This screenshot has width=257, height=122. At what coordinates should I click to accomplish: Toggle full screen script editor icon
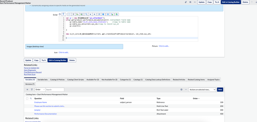[x=99, y=14]
